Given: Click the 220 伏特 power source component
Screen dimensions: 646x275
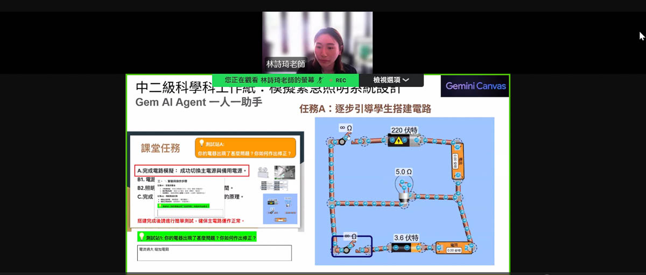Looking at the screenshot, I should point(405,141).
